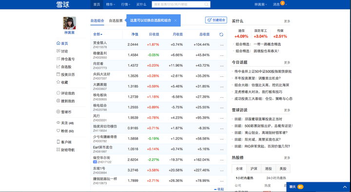Click username 林茜茜 below avatar

click(69, 33)
